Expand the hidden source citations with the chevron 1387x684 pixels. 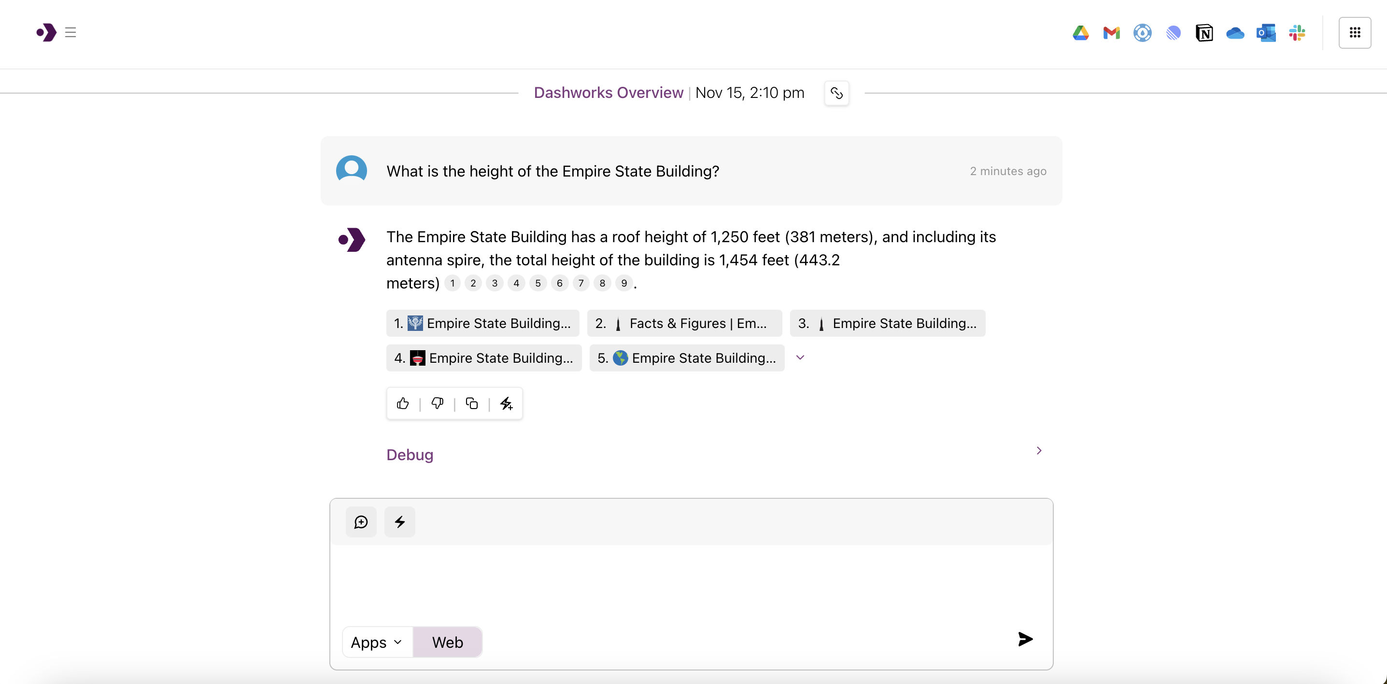pyautogui.click(x=800, y=357)
